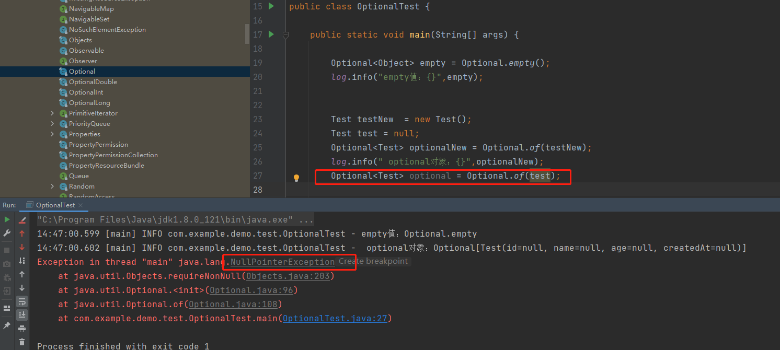This screenshot has width=780, height=350.
Task: Click the Attach Debugger bug icon
Action: click(7, 277)
